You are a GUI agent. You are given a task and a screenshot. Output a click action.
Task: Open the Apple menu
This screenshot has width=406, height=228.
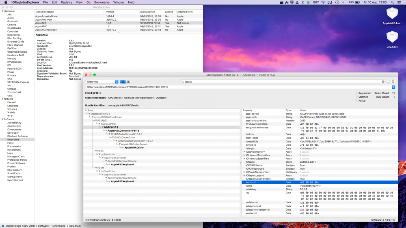(6, 2)
